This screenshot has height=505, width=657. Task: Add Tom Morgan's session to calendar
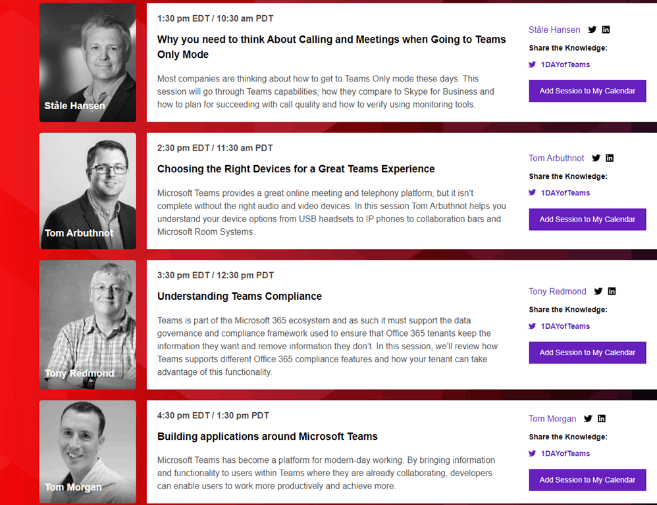pos(587,479)
